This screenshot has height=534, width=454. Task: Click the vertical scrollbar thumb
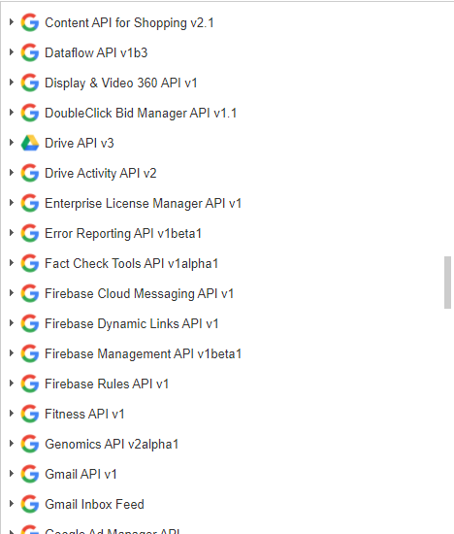(x=447, y=283)
